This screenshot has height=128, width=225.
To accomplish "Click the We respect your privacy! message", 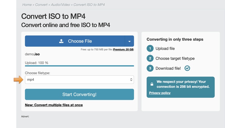I will (x=183, y=84).
